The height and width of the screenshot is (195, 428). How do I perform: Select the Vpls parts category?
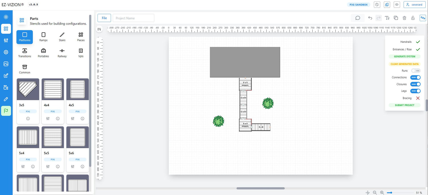point(81,53)
